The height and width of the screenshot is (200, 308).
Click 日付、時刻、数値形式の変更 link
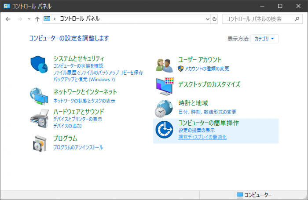tap(207, 112)
